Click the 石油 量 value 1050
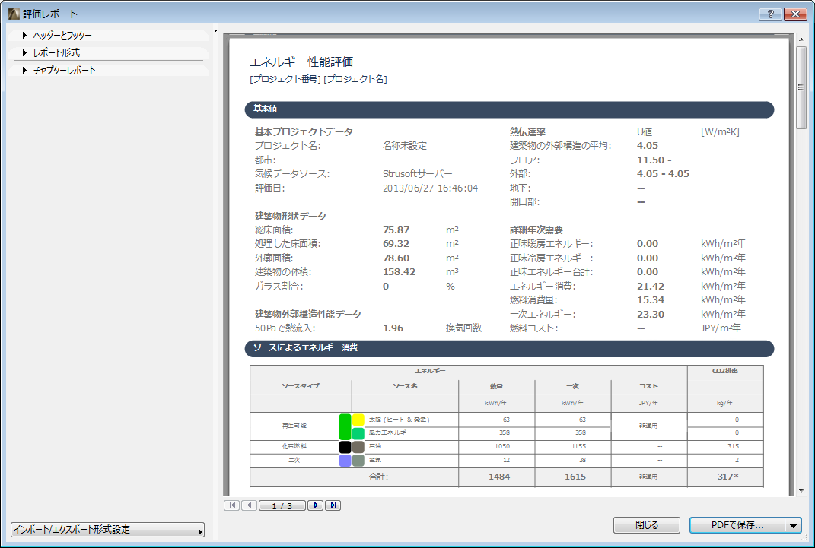The image size is (815, 548). click(502, 446)
